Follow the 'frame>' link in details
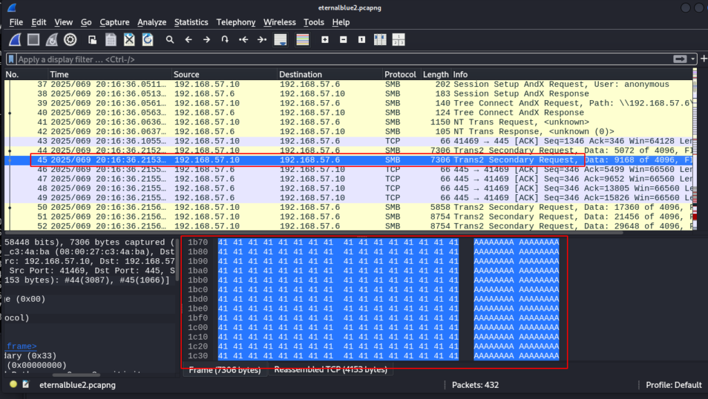This screenshot has width=708, height=399. pyautogui.click(x=21, y=347)
